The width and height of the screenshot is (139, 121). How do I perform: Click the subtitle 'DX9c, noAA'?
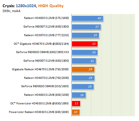tap(11, 11)
